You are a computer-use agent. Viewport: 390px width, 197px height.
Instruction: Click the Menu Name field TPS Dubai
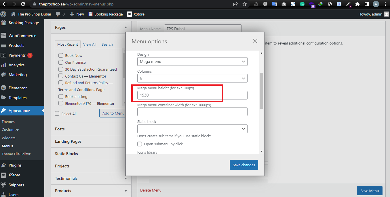[203, 29]
